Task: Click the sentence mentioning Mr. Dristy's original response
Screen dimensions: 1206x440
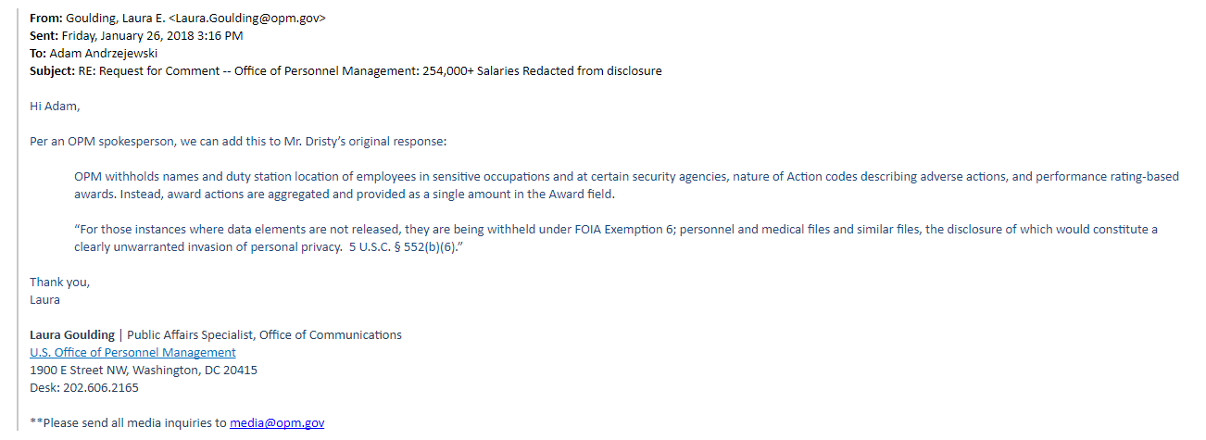Action: pos(238,142)
